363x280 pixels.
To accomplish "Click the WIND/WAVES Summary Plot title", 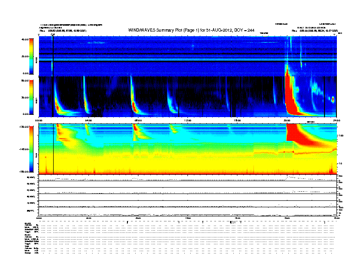I will (x=191, y=30).
